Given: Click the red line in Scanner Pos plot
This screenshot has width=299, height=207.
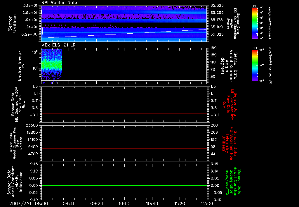Looking at the screenshot, I should (124, 149).
